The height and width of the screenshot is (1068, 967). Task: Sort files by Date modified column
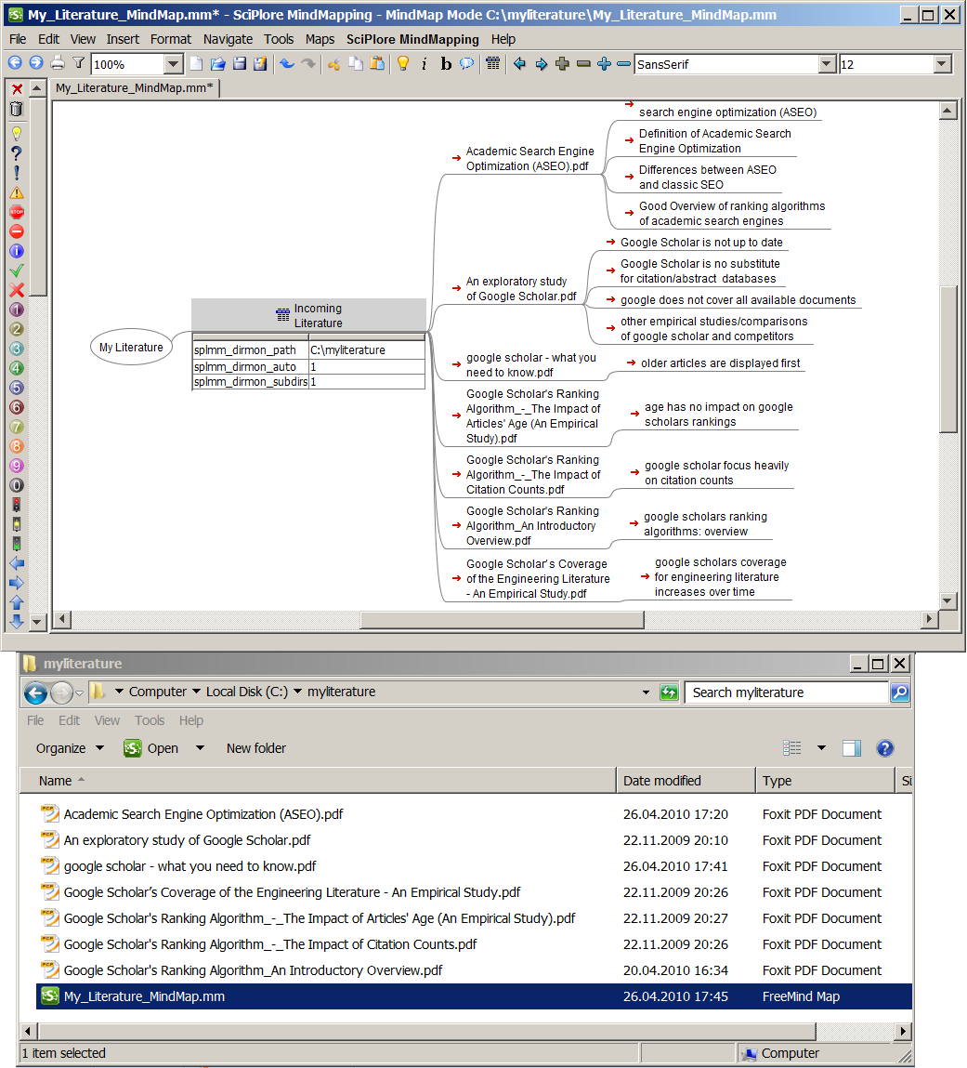pyautogui.click(x=686, y=781)
